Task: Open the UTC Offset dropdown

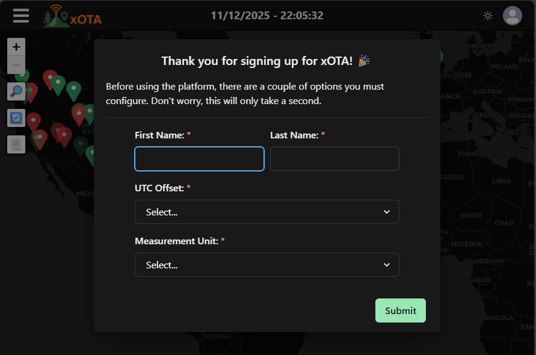Action: click(266, 212)
